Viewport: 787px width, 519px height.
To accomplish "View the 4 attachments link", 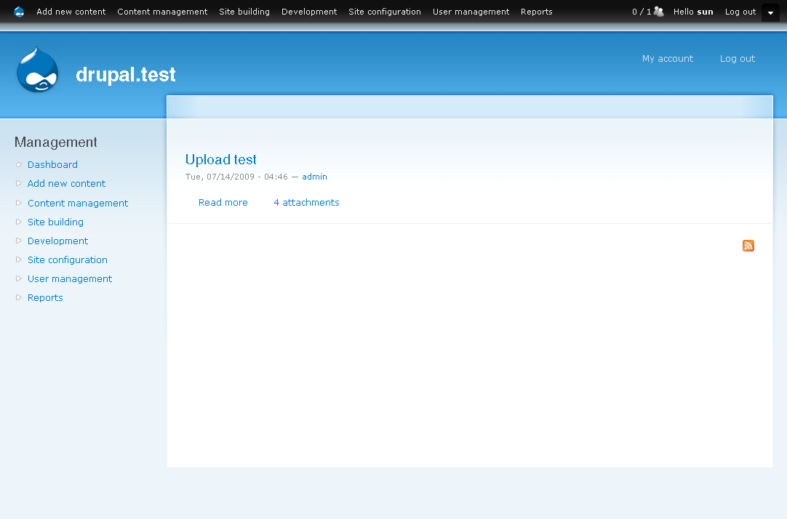I will (x=306, y=202).
